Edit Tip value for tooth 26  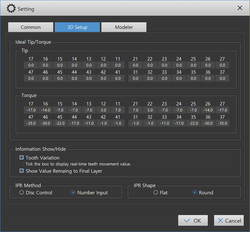pos(208,65)
